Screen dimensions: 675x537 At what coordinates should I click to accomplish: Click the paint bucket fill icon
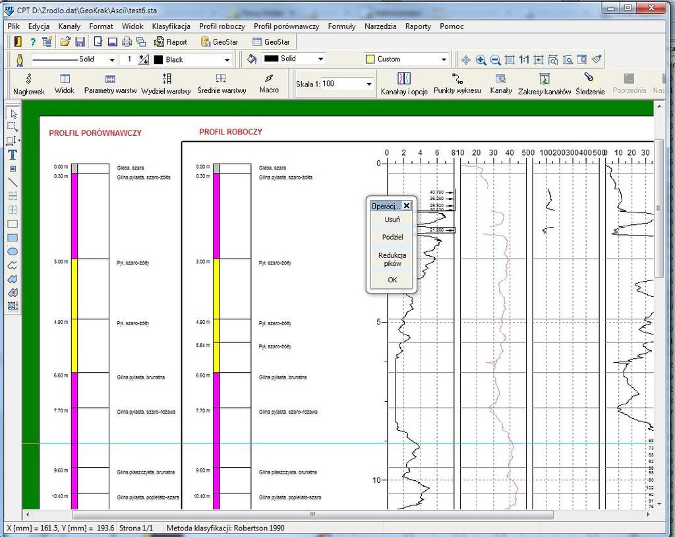click(x=252, y=59)
